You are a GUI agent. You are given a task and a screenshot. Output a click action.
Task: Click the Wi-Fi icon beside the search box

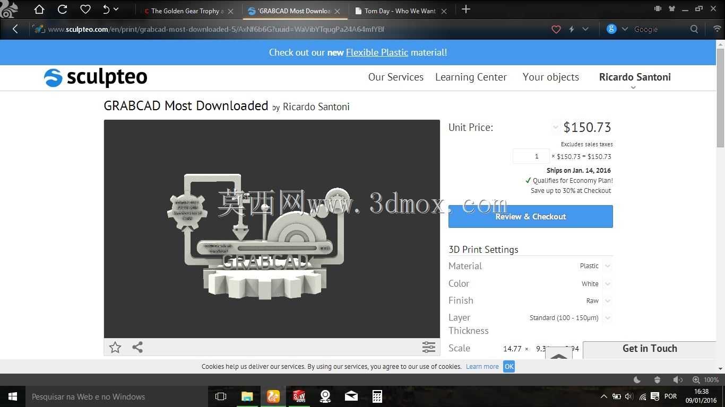[717, 29]
